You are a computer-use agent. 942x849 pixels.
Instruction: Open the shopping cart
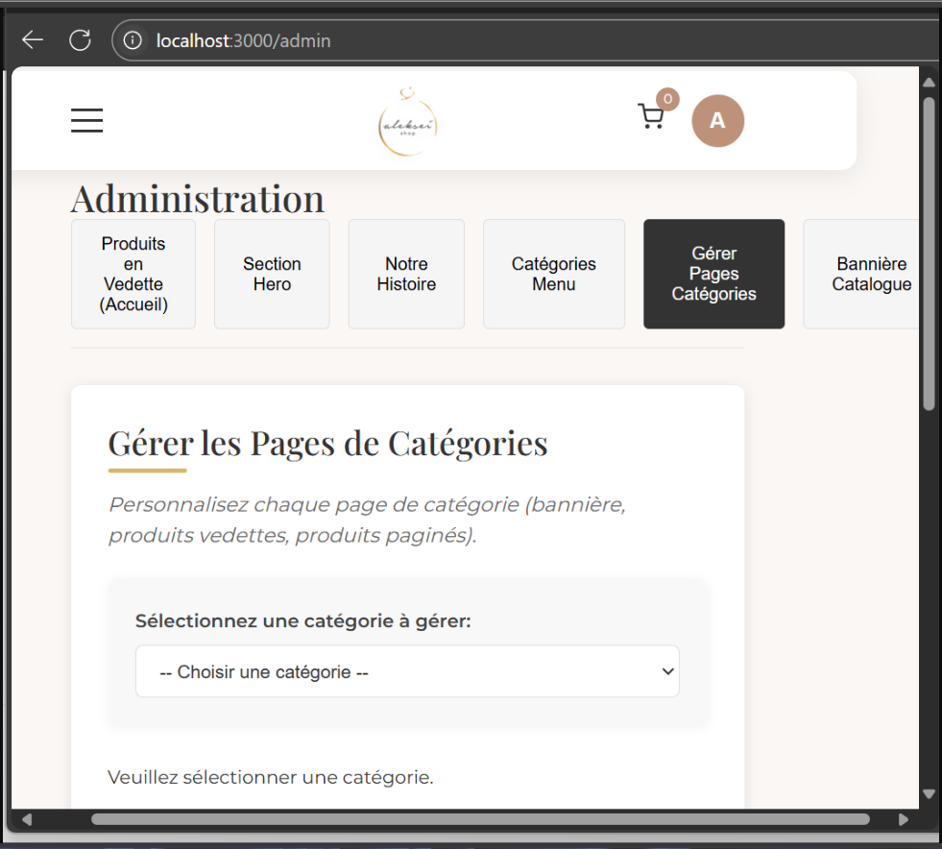pyautogui.click(x=651, y=117)
